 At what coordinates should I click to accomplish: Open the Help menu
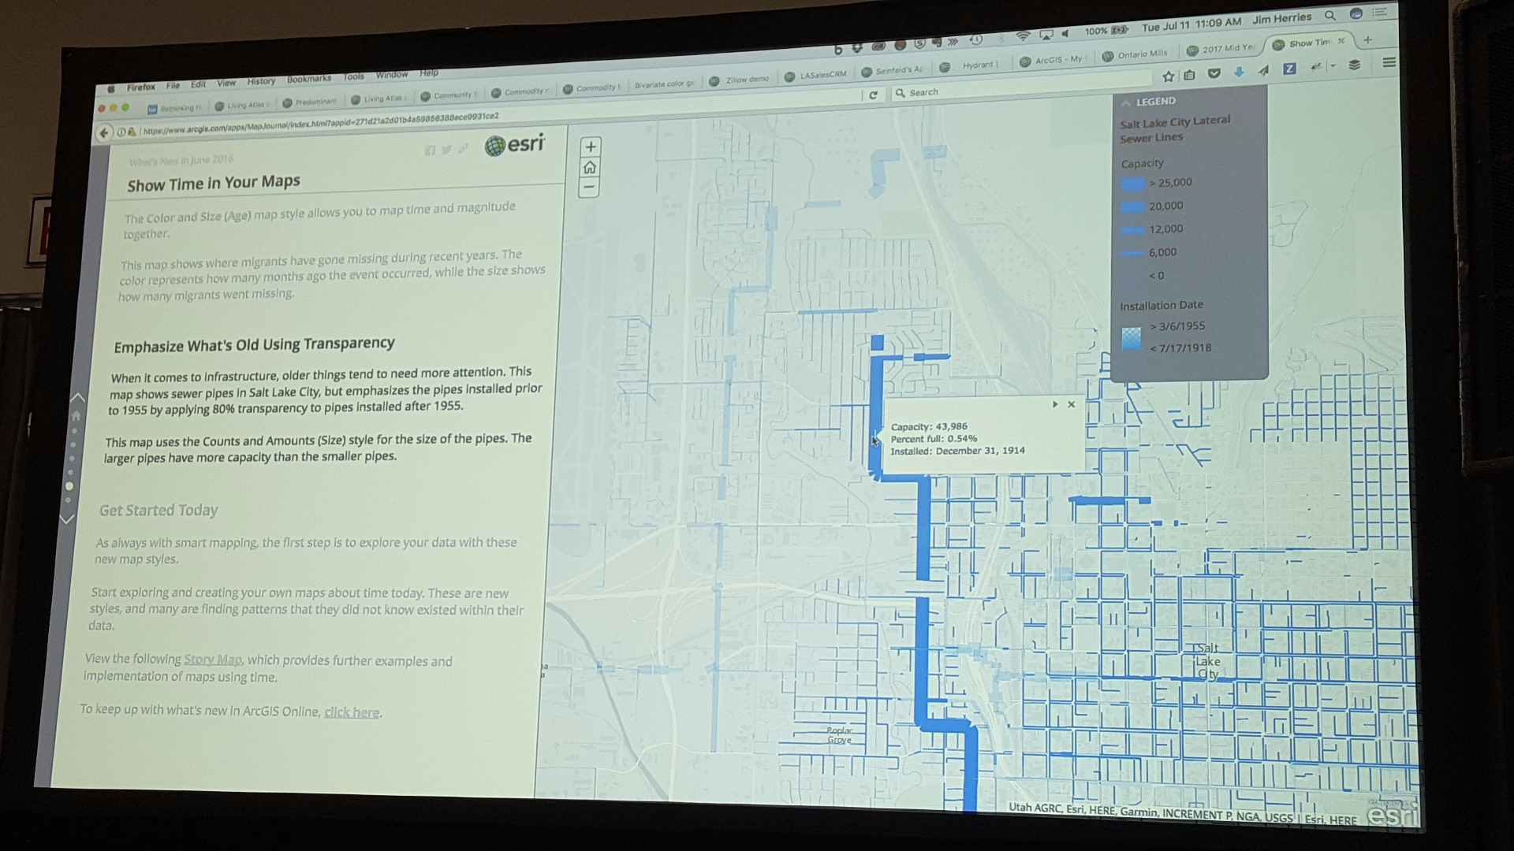click(x=429, y=73)
